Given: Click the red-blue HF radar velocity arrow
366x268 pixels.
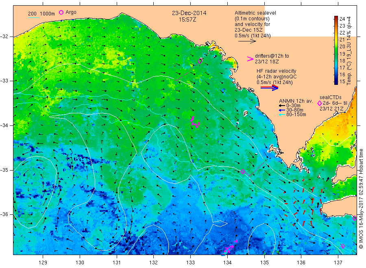Looking at the screenshot, I should tap(269, 88).
